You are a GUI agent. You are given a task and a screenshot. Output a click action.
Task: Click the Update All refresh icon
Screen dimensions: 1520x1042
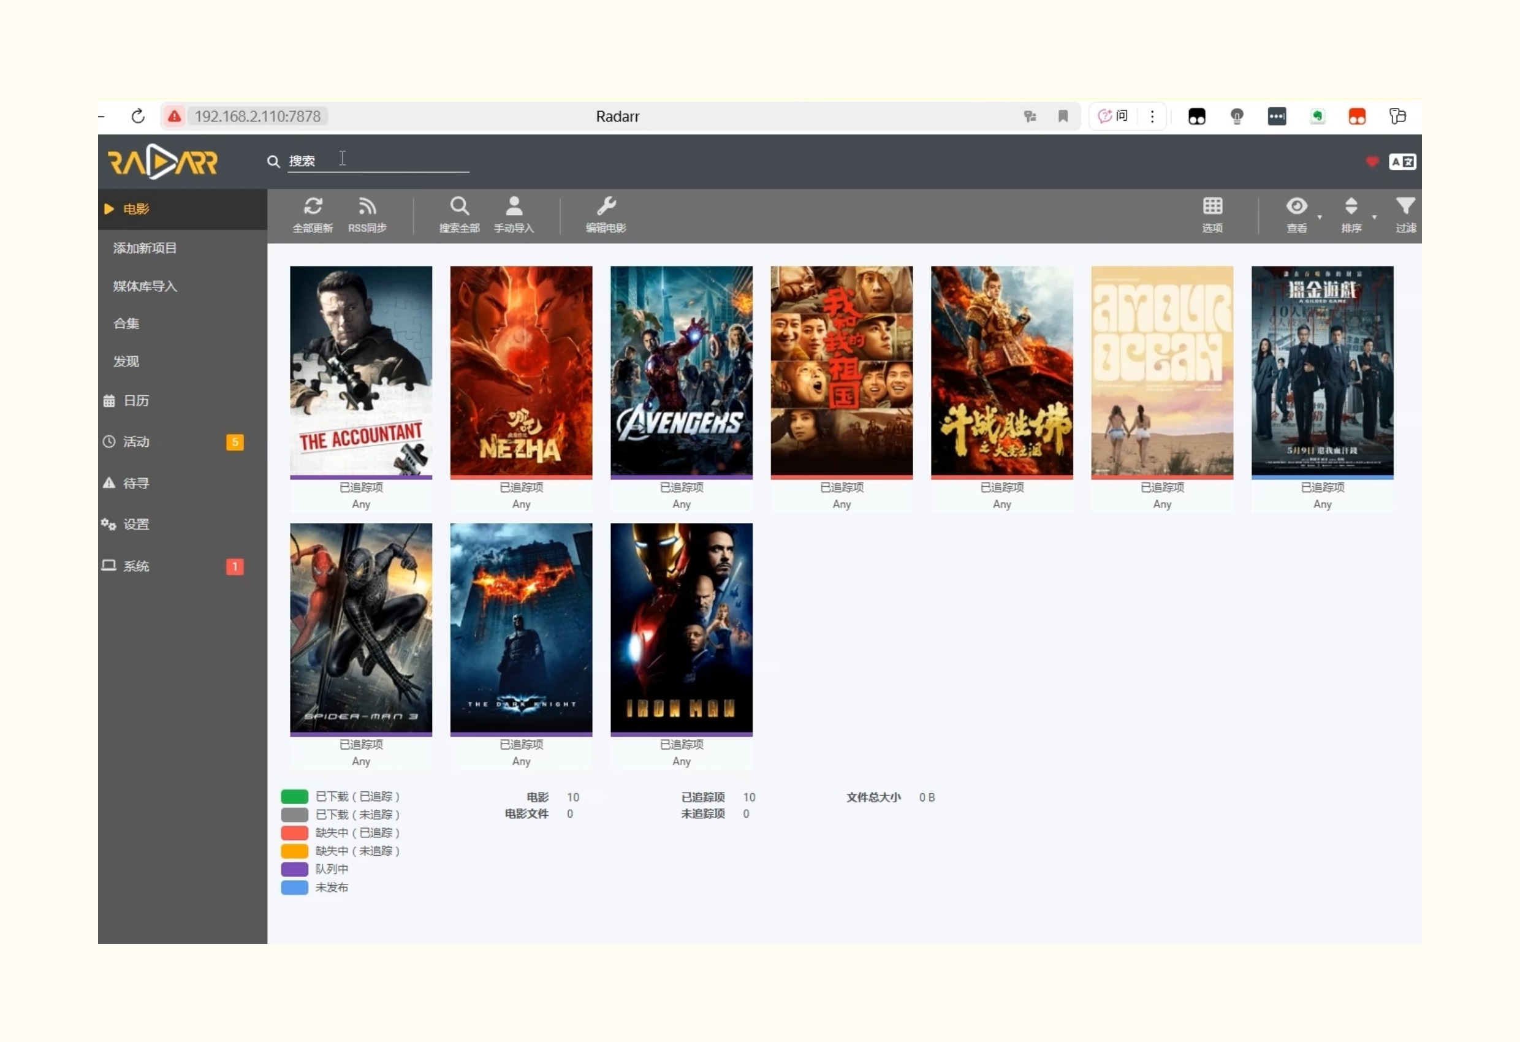[x=313, y=207]
